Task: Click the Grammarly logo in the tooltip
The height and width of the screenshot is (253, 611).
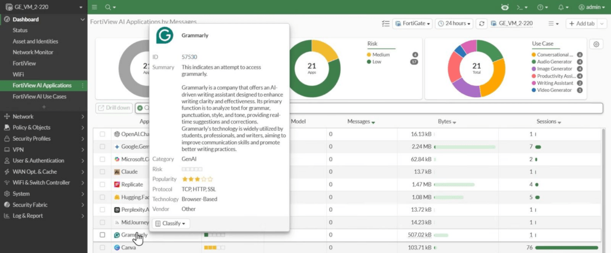Action: pos(165,35)
